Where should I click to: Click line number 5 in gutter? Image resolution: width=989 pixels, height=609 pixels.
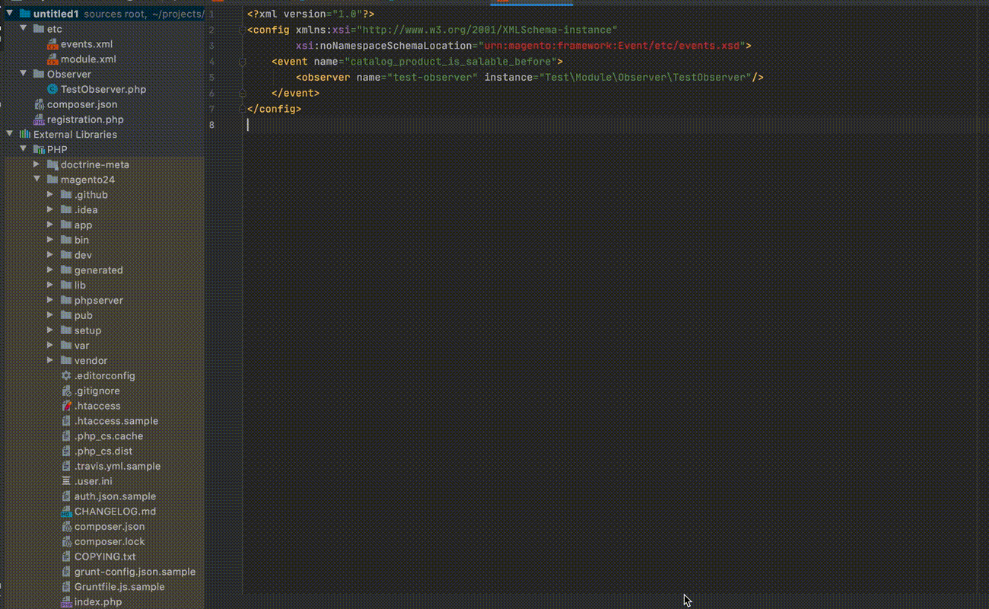click(211, 78)
